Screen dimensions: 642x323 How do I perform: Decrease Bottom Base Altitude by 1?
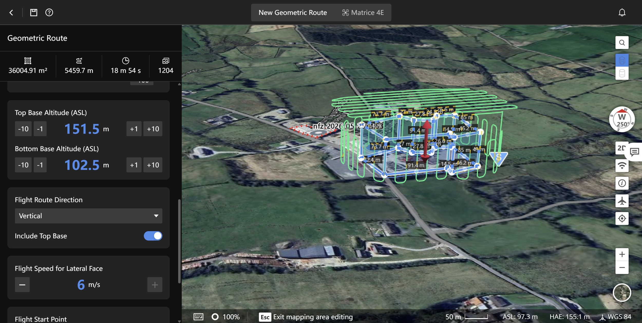pos(40,165)
